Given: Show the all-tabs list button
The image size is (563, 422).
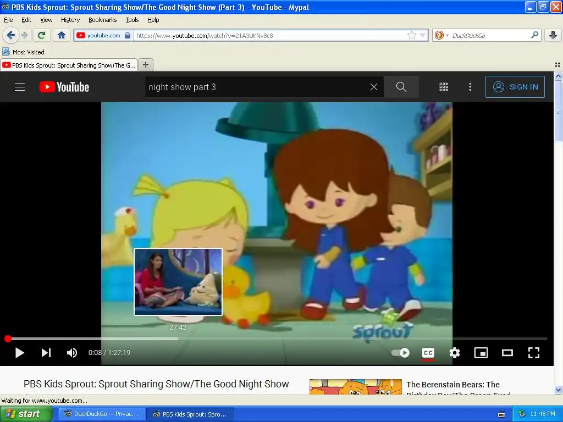Looking at the screenshot, I should coord(558,65).
